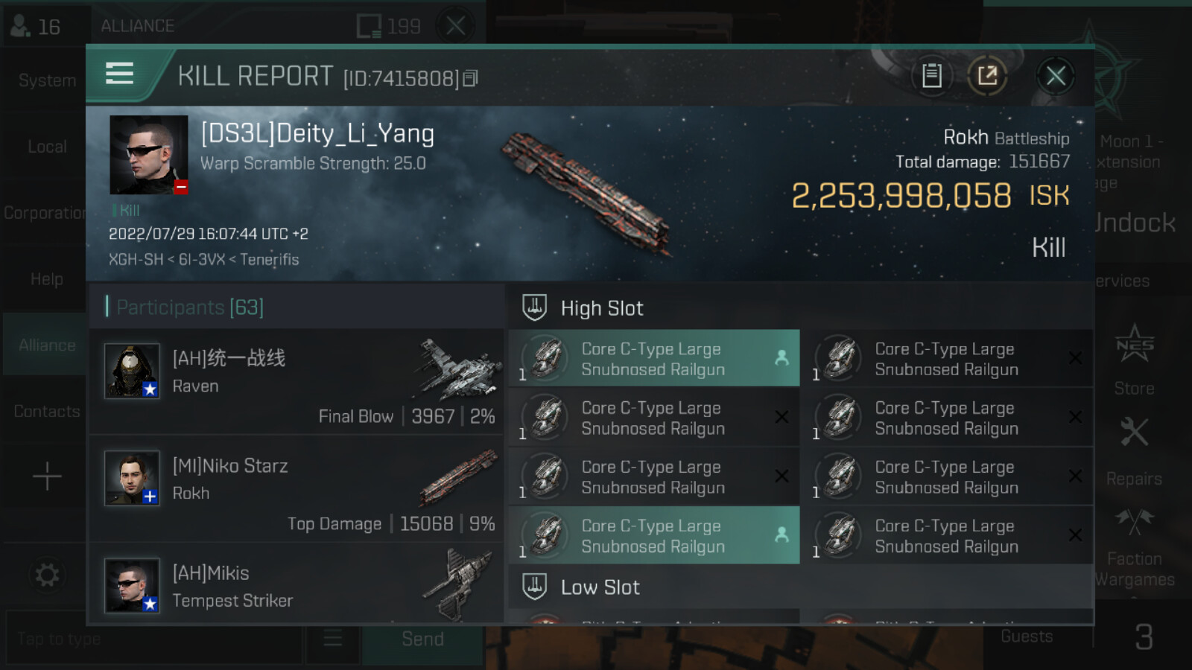Open Niko Starz participant portrait
The width and height of the screenshot is (1192, 670).
[132, 478]
